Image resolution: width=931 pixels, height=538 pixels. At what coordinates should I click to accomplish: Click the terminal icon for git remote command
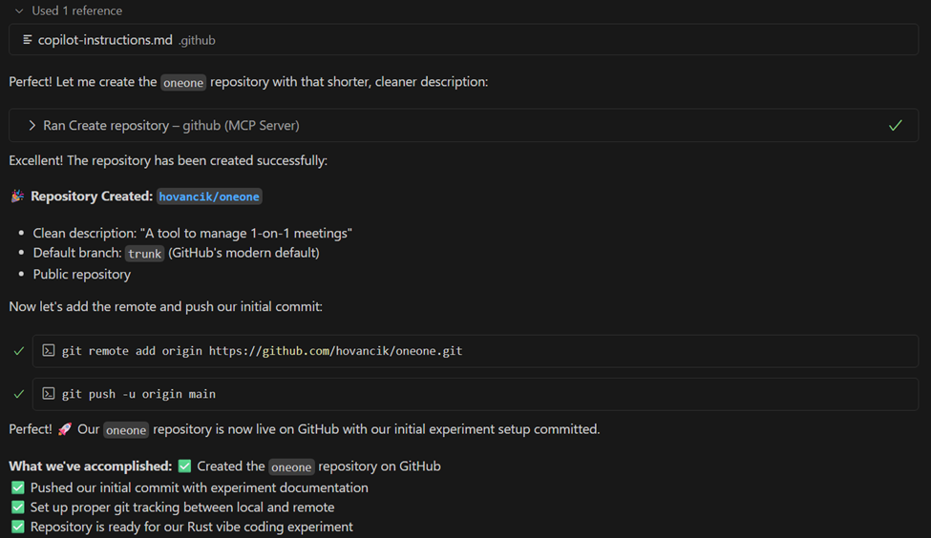49,351
